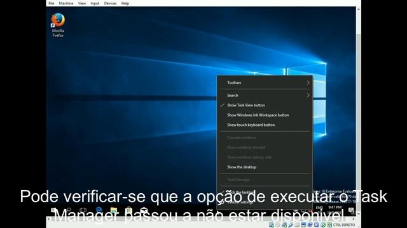Click VirtualBox vertical scrollbar up arrow
This screenshot has height=228, width=407.
tap(359, 9)
